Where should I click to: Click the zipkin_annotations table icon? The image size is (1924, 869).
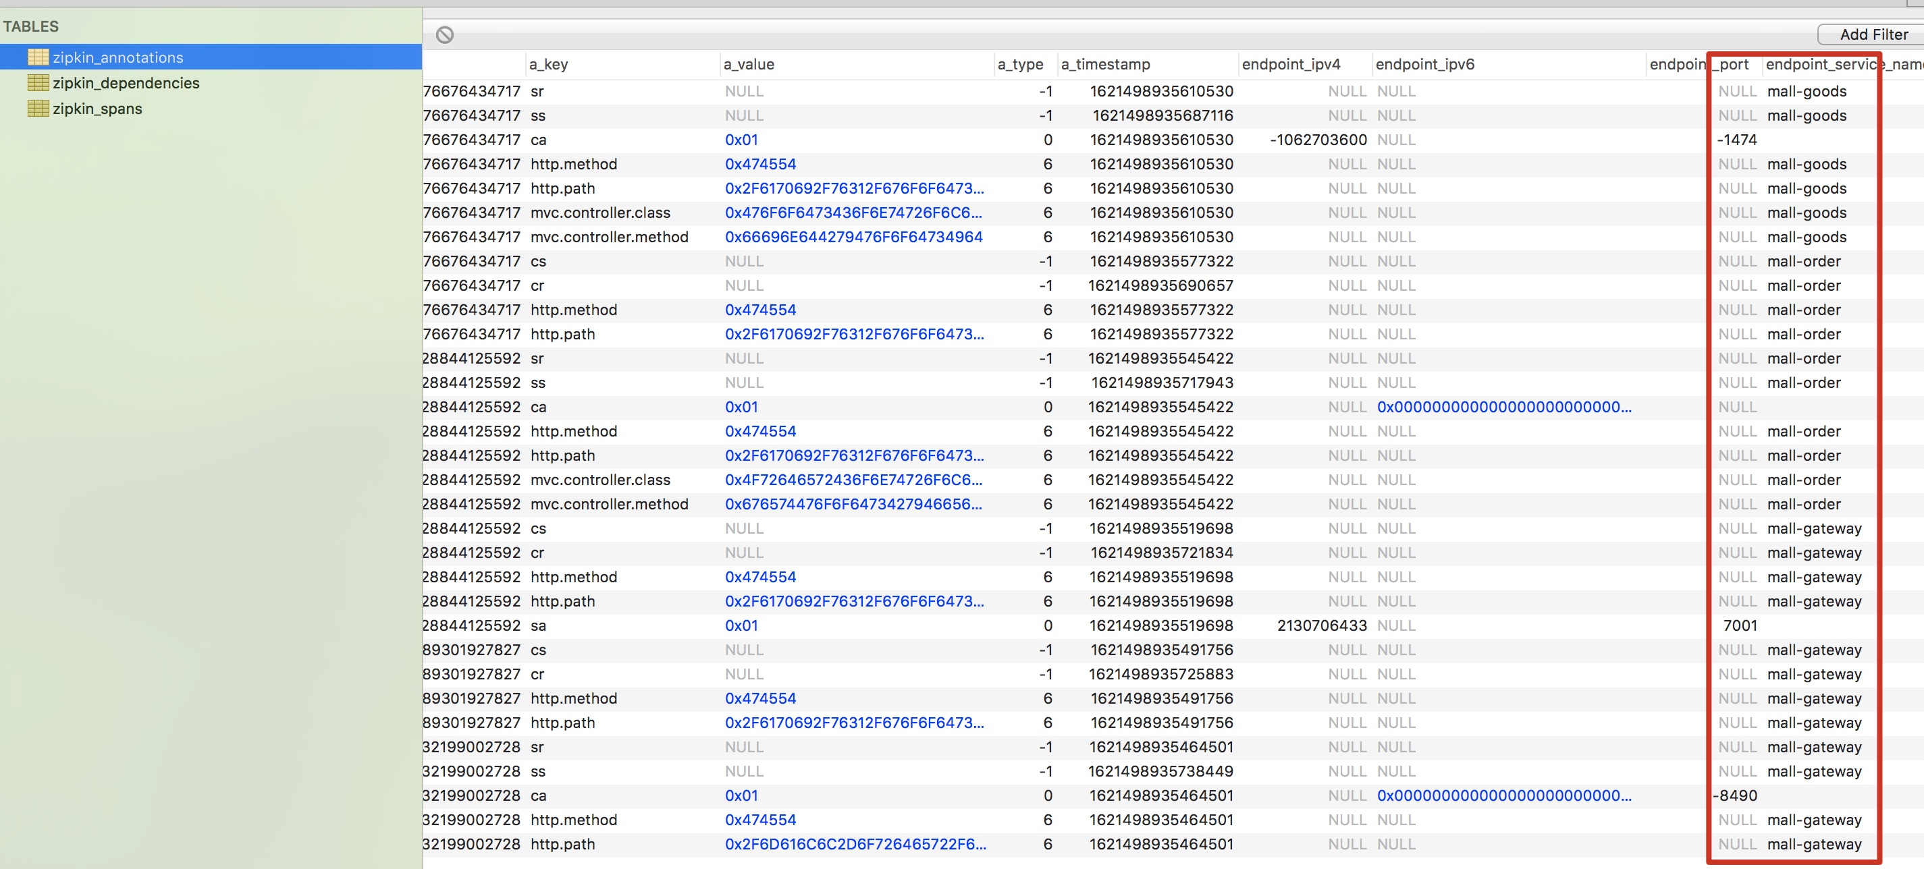tap(38, 57)
